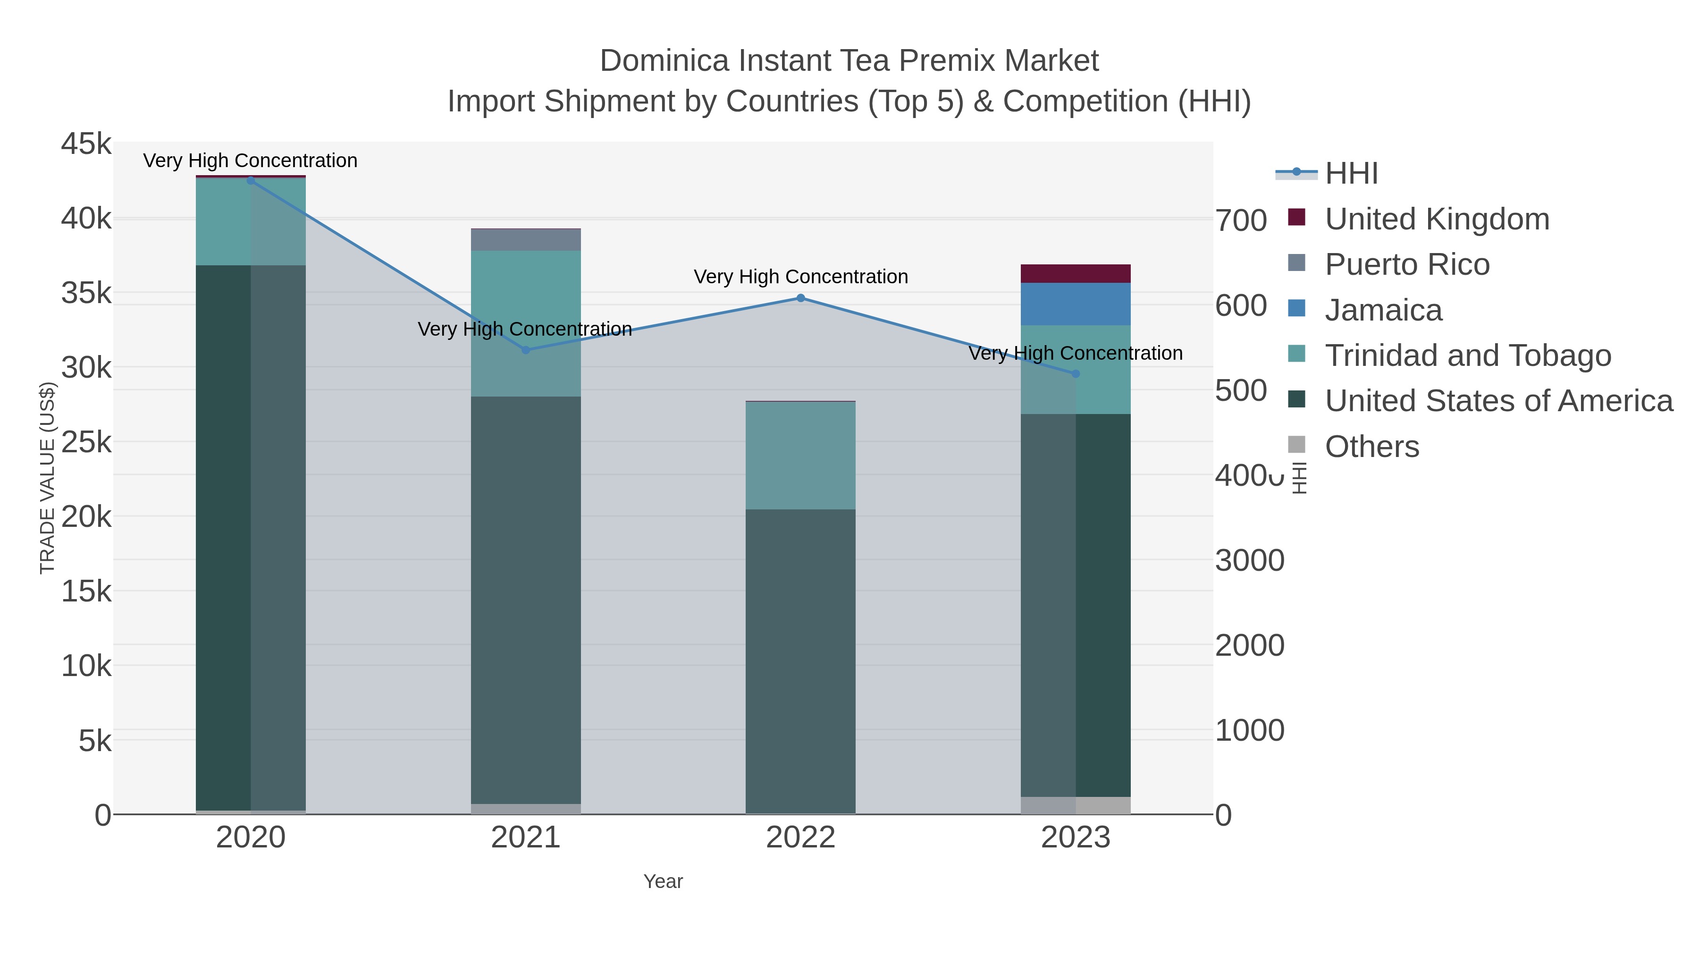Click the 2022 United States bar segment
The image size is (1699, 956).
[801, 662]
